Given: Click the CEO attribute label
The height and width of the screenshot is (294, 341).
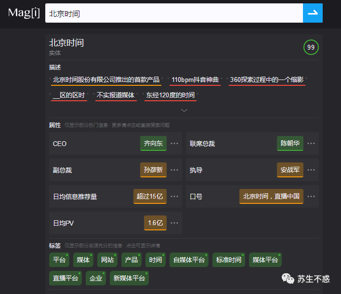Looking at the screenshot, I should click(60, 144).
